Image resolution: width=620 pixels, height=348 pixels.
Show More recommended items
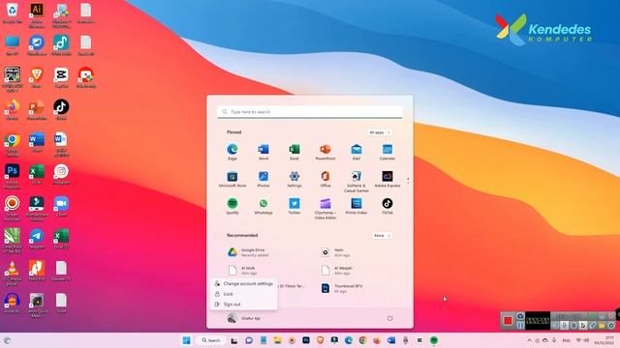coord(382,236)
